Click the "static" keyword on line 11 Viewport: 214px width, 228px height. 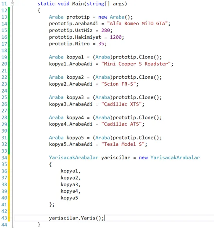(46, 3)
